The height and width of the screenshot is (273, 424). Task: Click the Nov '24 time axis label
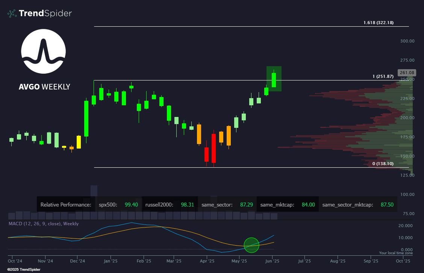(x=45, y=261)
